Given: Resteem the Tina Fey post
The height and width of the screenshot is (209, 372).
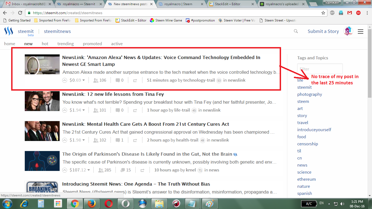Looking at the screenshot, I should 135,110.
